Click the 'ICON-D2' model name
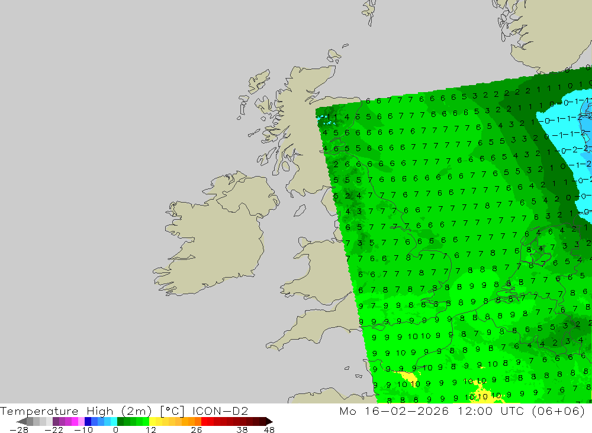 220,411
